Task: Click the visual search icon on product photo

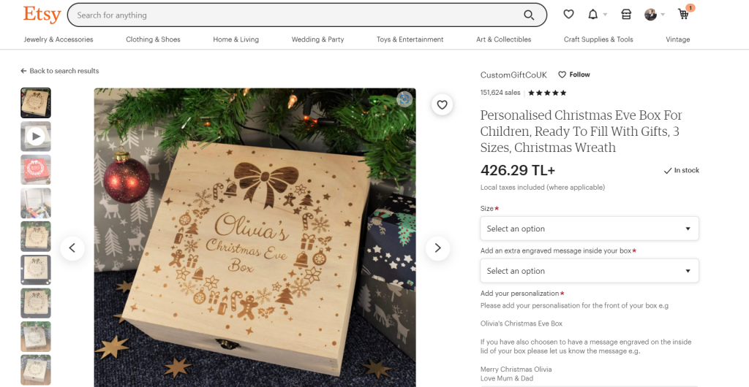Action: [x=404, y=99]
